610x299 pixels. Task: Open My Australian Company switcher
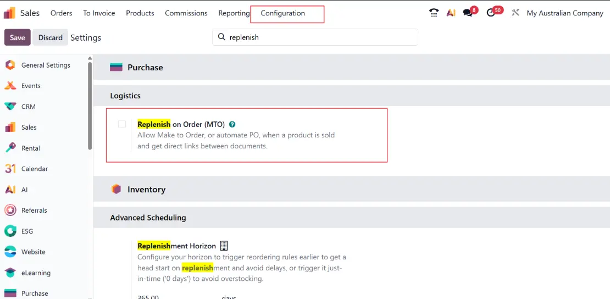point(565,13)
